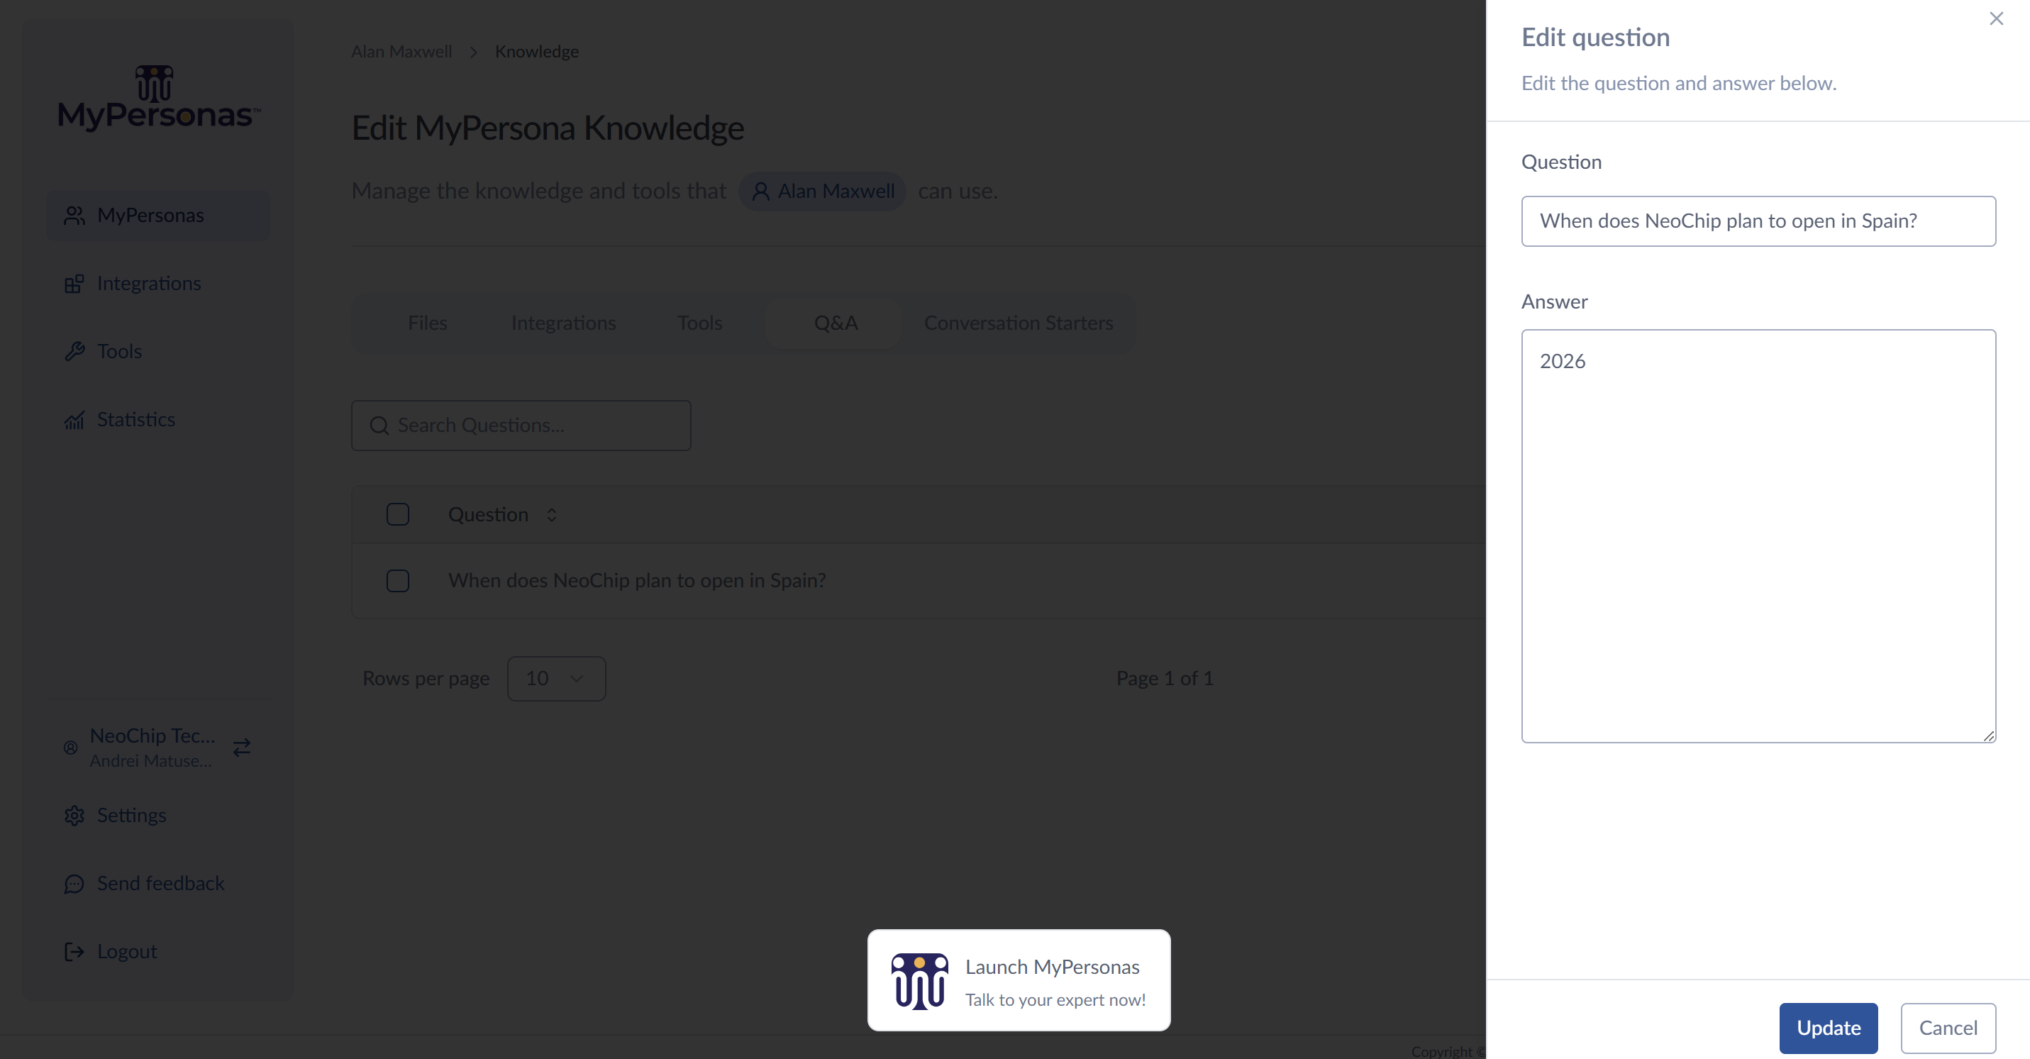
Task: Click the Logout link
Action: pos(158,952)
